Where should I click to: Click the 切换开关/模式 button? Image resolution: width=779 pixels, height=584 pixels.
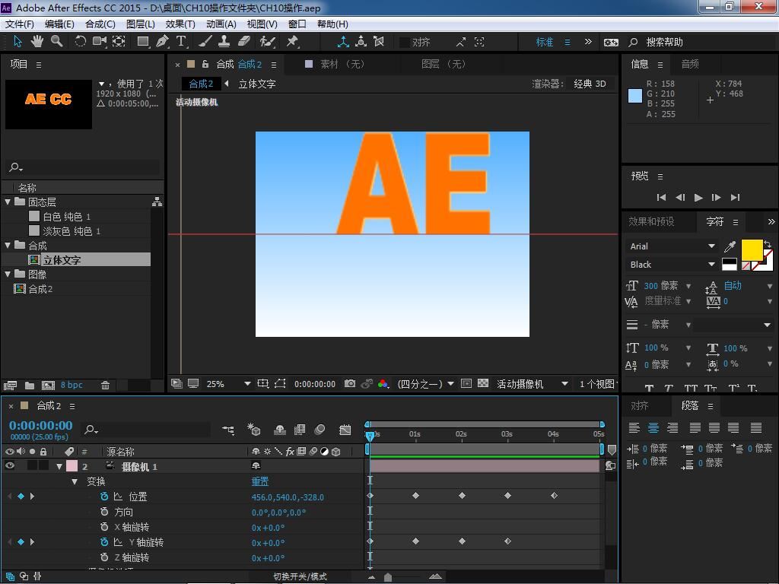pos(300,576)
